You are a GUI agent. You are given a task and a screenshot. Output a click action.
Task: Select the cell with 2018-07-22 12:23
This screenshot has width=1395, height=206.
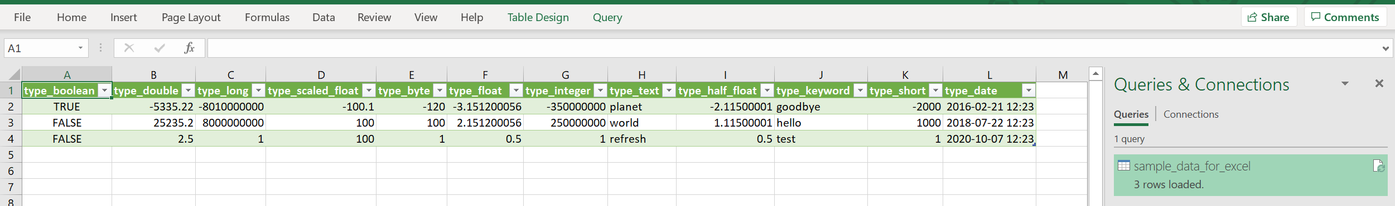pyautogui.click(x=989, y=123)
